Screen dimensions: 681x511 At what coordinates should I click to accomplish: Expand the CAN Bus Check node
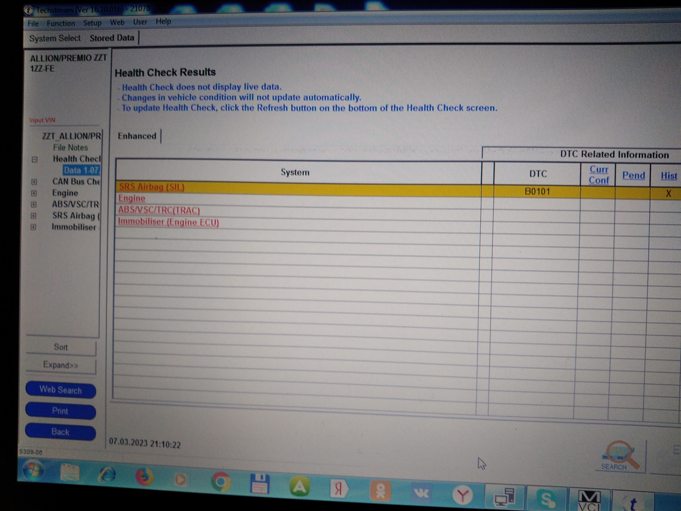[x=34, y=182]
